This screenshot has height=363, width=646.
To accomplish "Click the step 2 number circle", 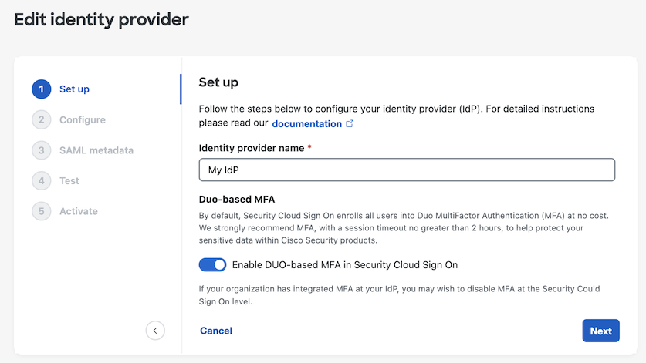I will point(41,119).
